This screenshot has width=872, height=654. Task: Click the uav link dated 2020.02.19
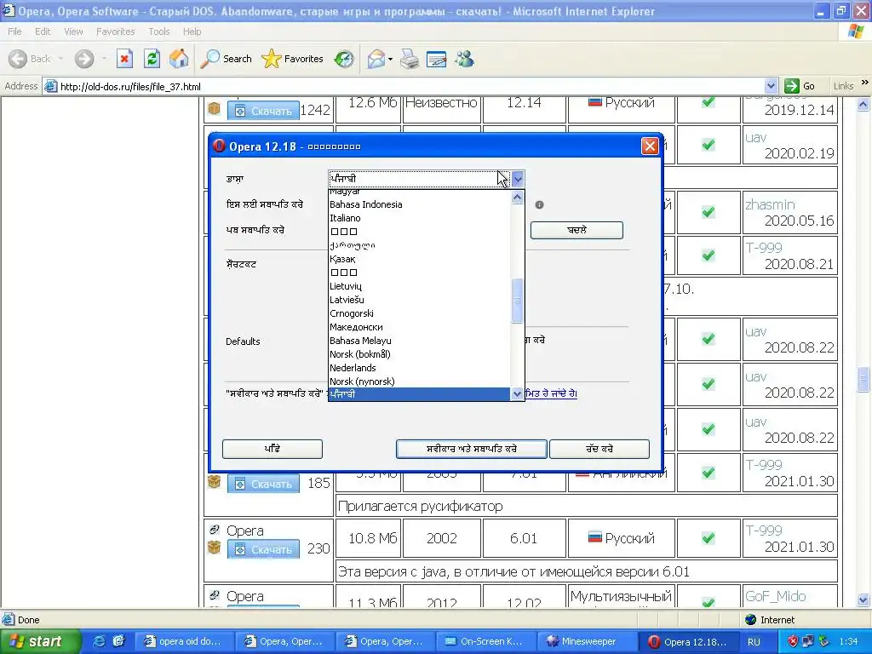pyautogui.click(x=756, y=137)
